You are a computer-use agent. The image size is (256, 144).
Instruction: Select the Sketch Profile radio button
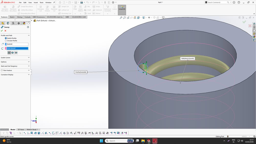tap(6, 38)
